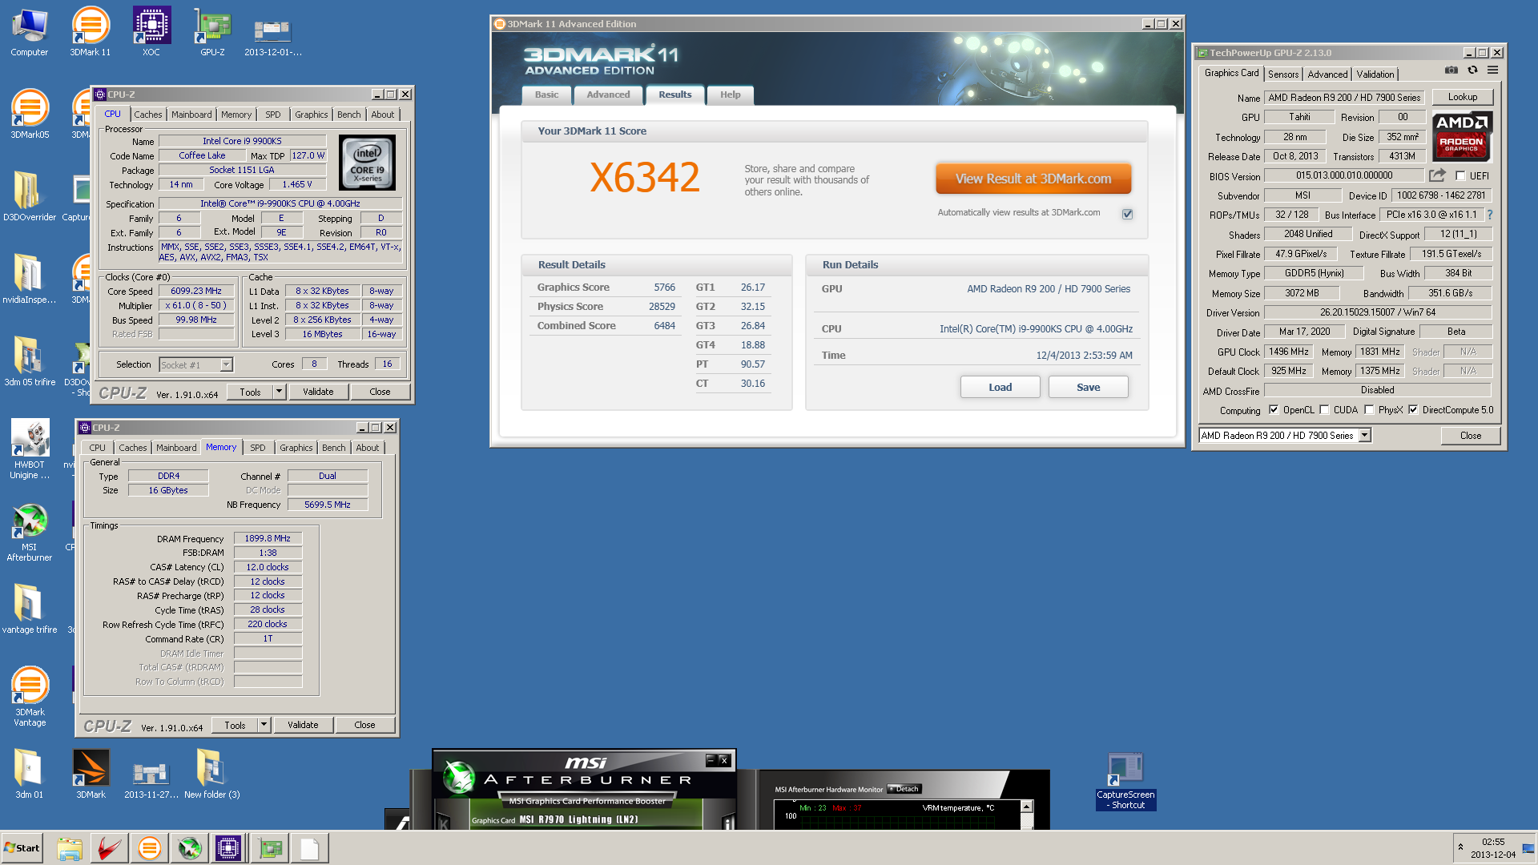Click Validate in the CPU-Z CPU window
The height and width of the screenshot is (865, 1538).
(318, 392)
